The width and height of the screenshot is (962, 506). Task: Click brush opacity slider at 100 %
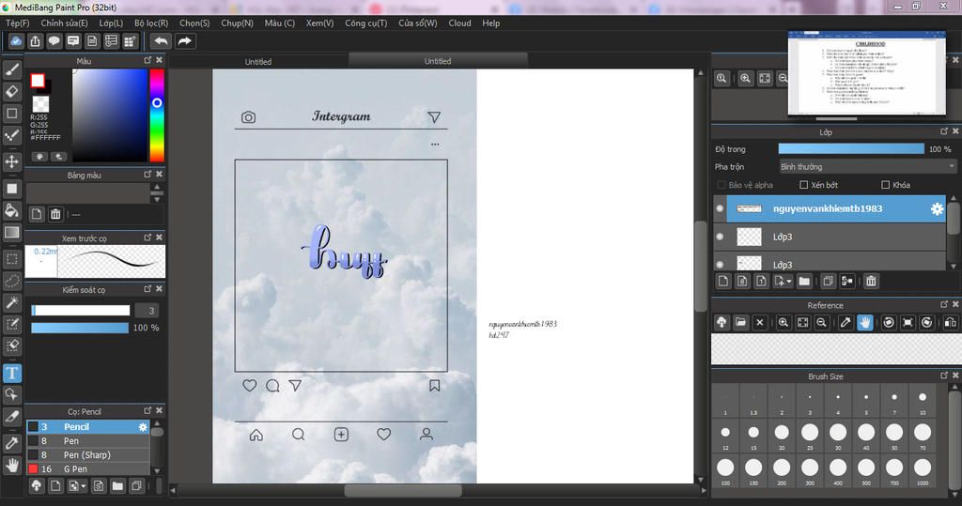point(80,329)
